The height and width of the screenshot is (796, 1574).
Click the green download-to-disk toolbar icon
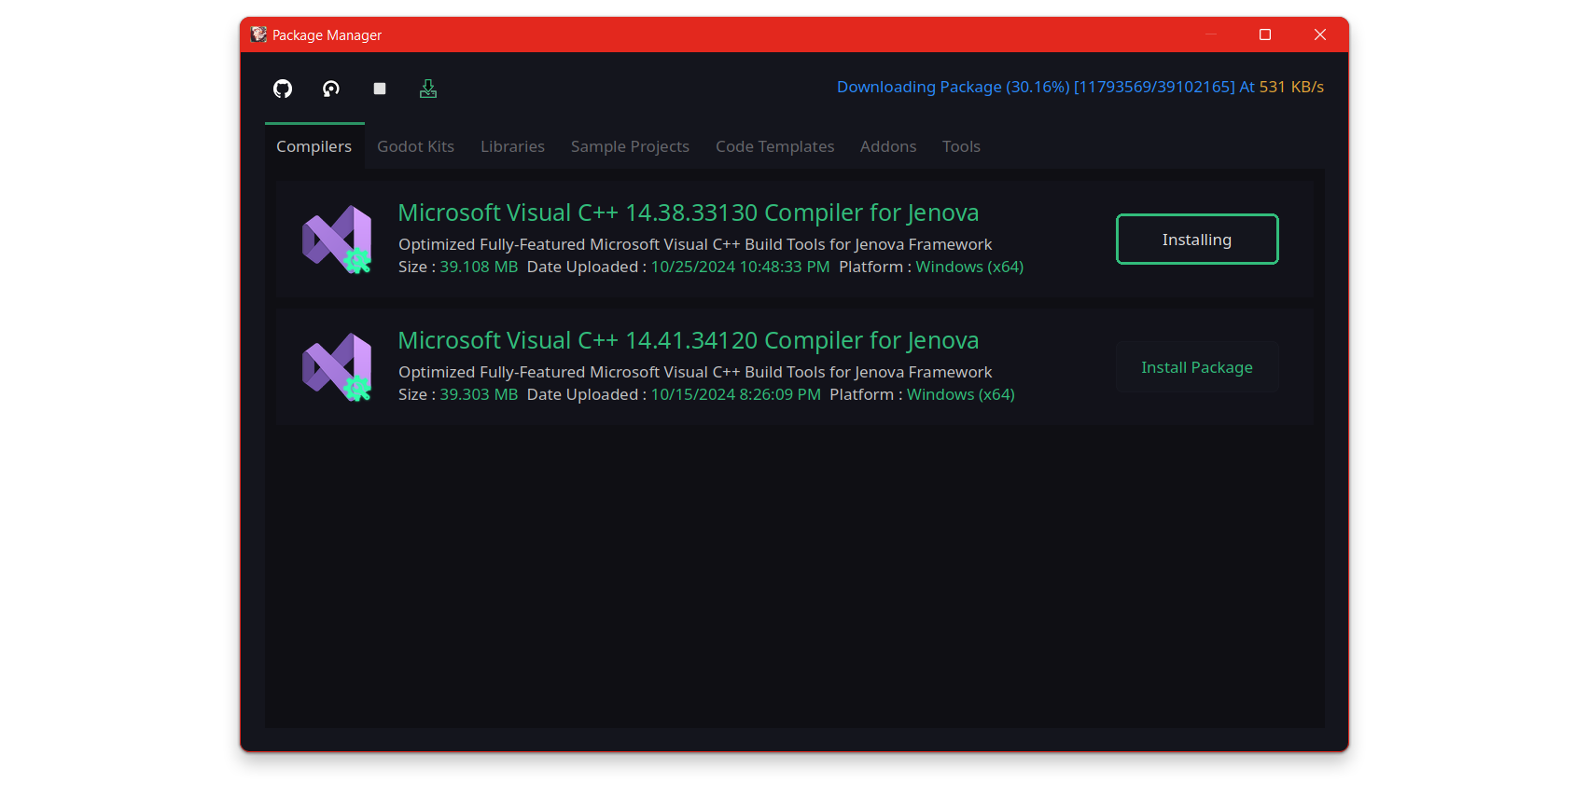point(428,89)
